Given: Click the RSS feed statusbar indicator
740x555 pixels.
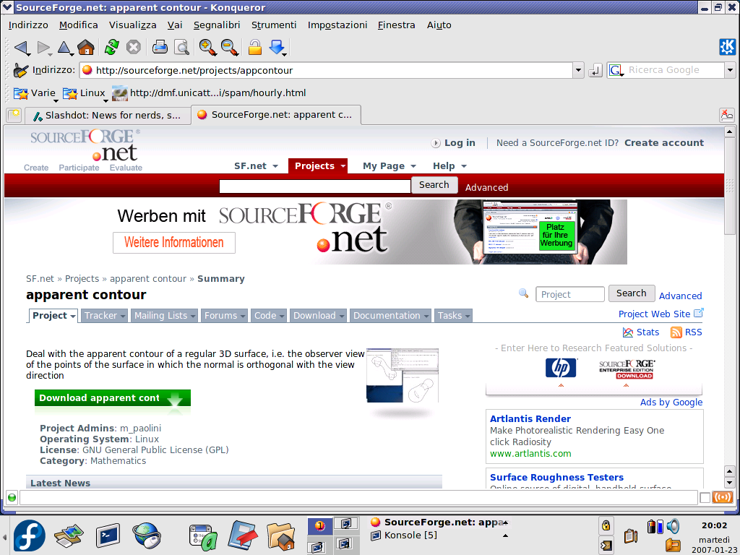Looking at the screenshot, I should 723,497.
